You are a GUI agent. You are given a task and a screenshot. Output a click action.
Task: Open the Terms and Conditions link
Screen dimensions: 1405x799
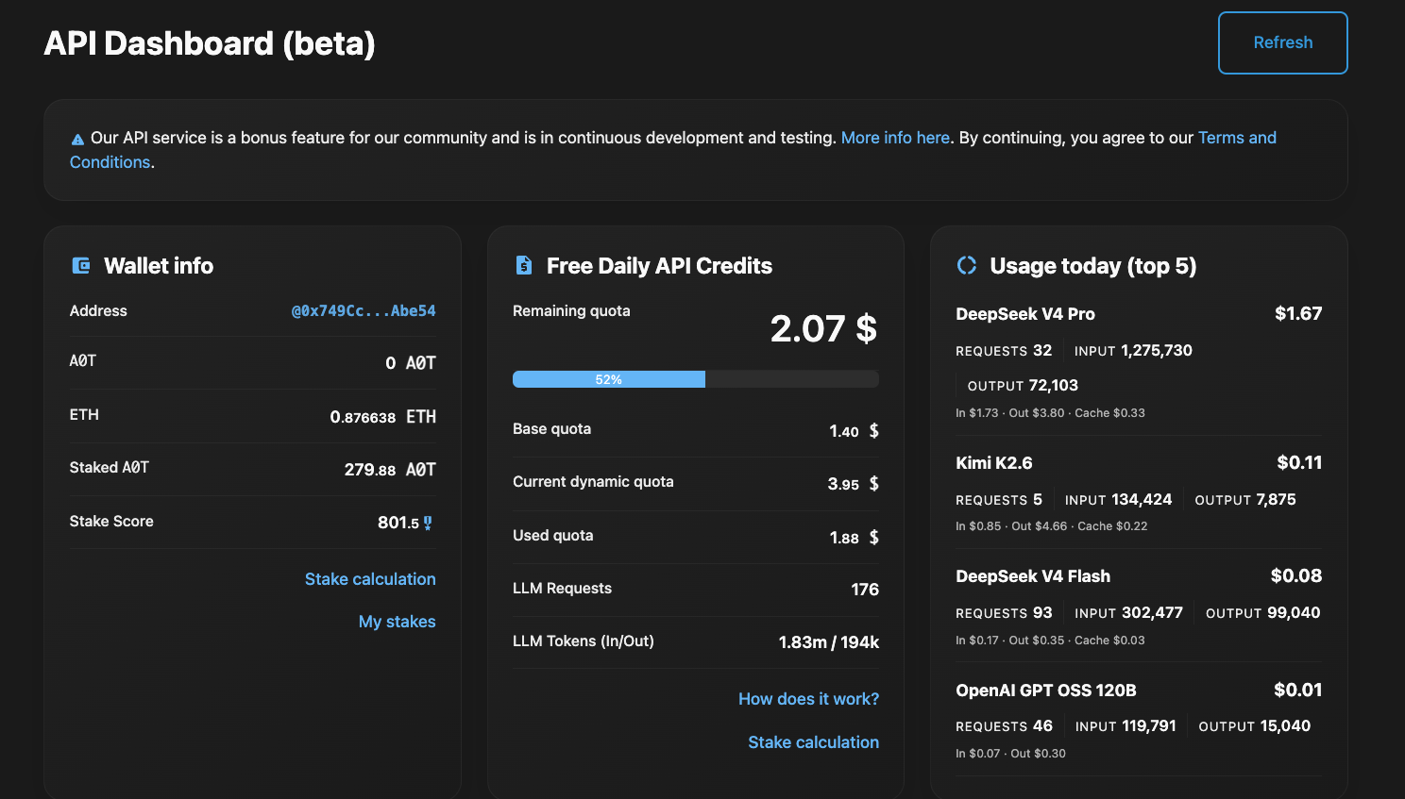tap(1237, 138)
